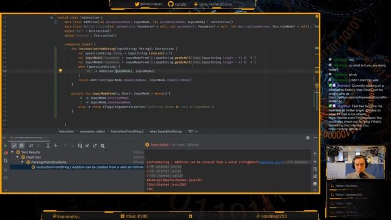Select the Day5Test tree row

77,157
